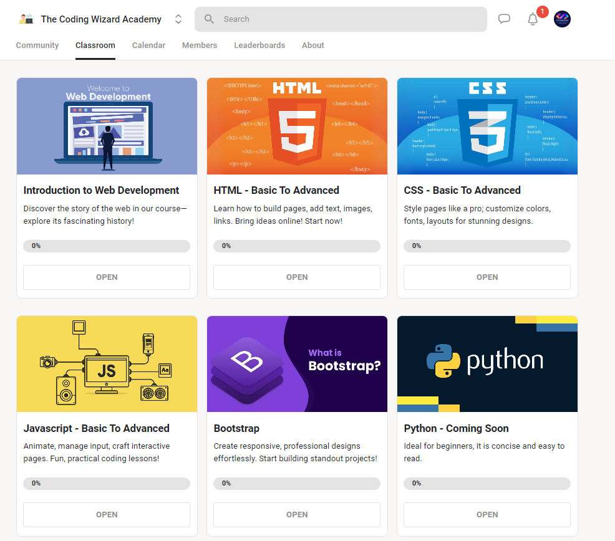Click the HTML5 shield course thumbnail

[297, 126]
